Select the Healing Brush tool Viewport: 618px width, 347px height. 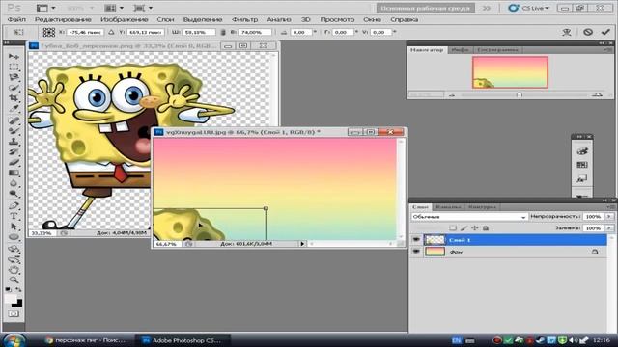pos(14,120)
